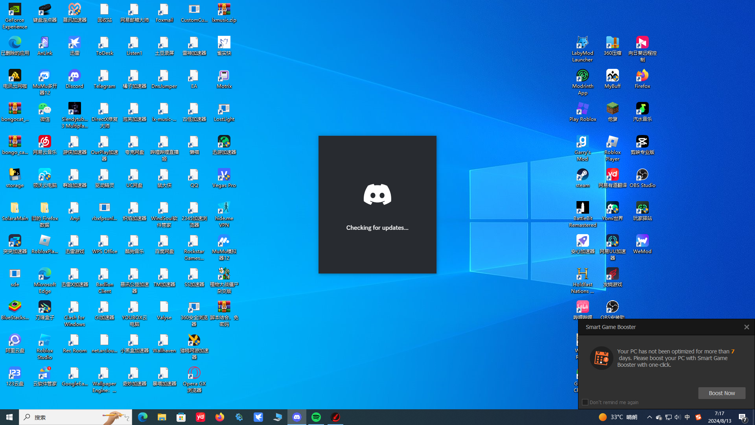Open the clock and date flyout
755x425 pixels.
point(719,417)
